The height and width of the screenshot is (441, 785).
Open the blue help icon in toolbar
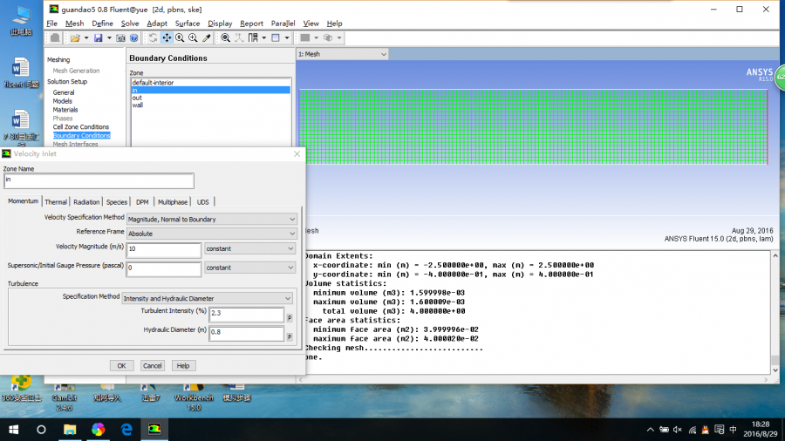point(134,38)
